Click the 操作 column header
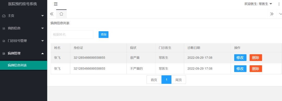282x101 pixels. [237, 48]
